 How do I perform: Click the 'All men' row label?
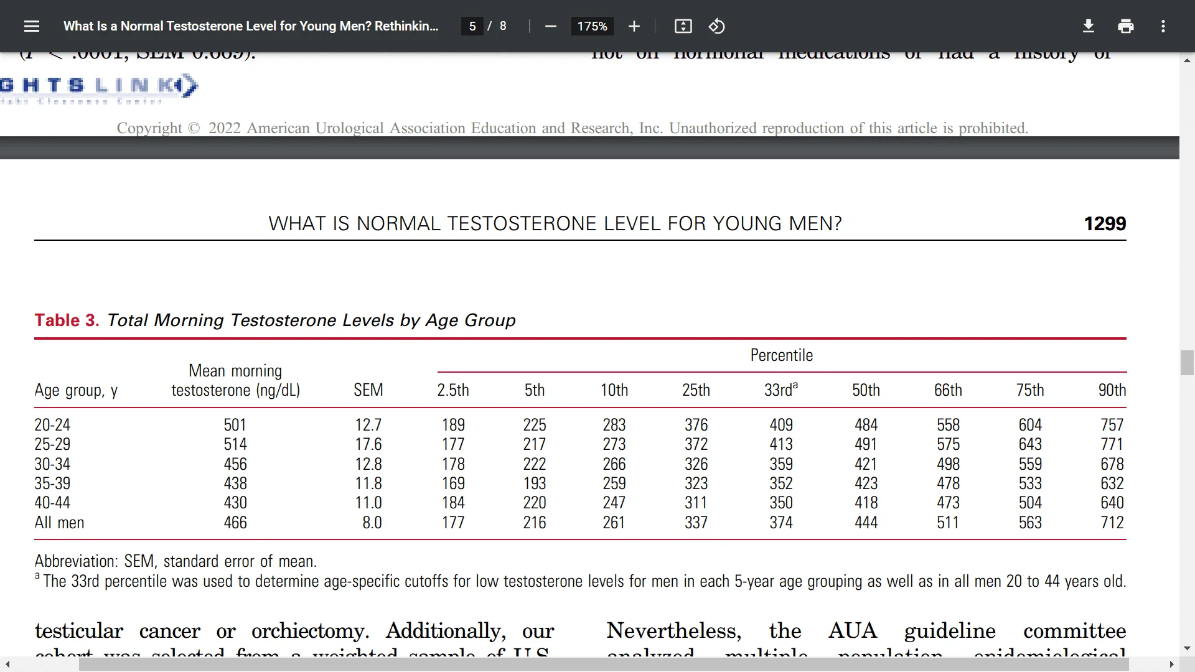click(59, 523)
